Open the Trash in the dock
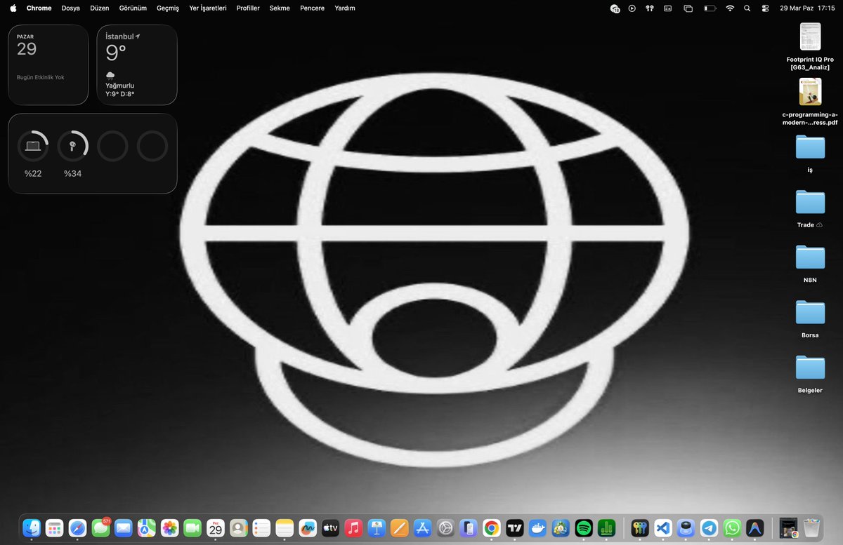Screen dimensions: 843x545 coord(811,527)
